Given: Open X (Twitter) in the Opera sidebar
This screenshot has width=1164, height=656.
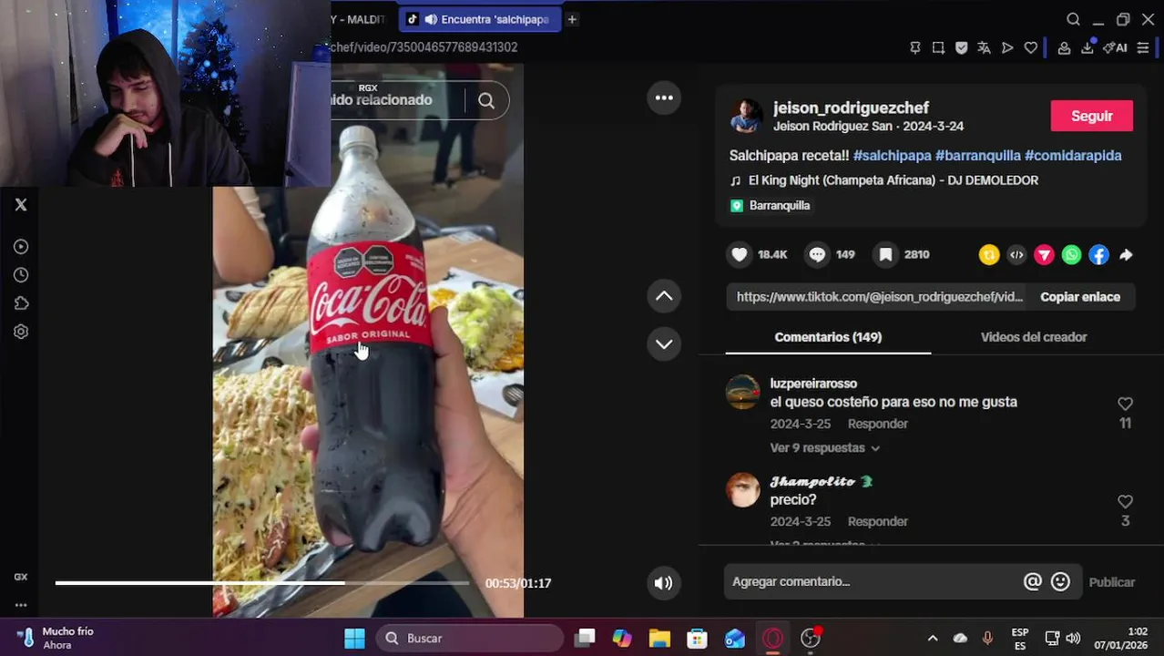Looking at the screenshot, I should pos(21,205).
